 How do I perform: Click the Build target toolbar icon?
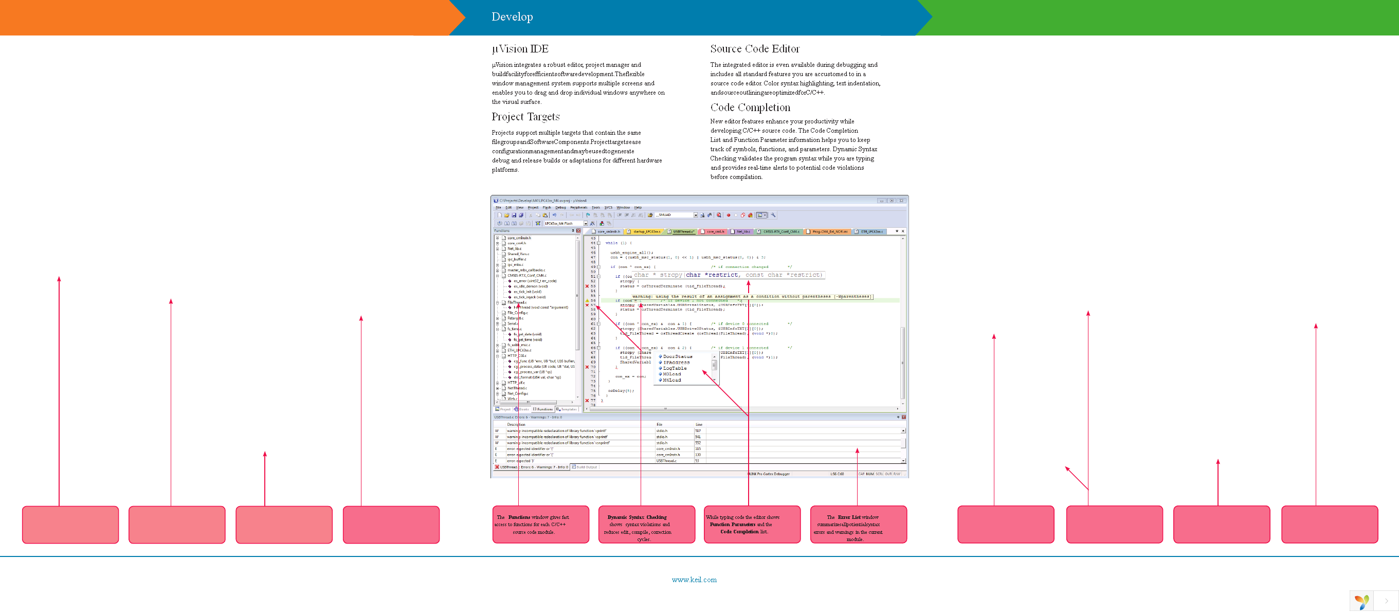[x=507, y=224]
